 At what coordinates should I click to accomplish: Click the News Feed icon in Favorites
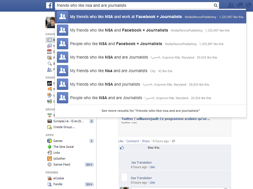click(49, 40)
